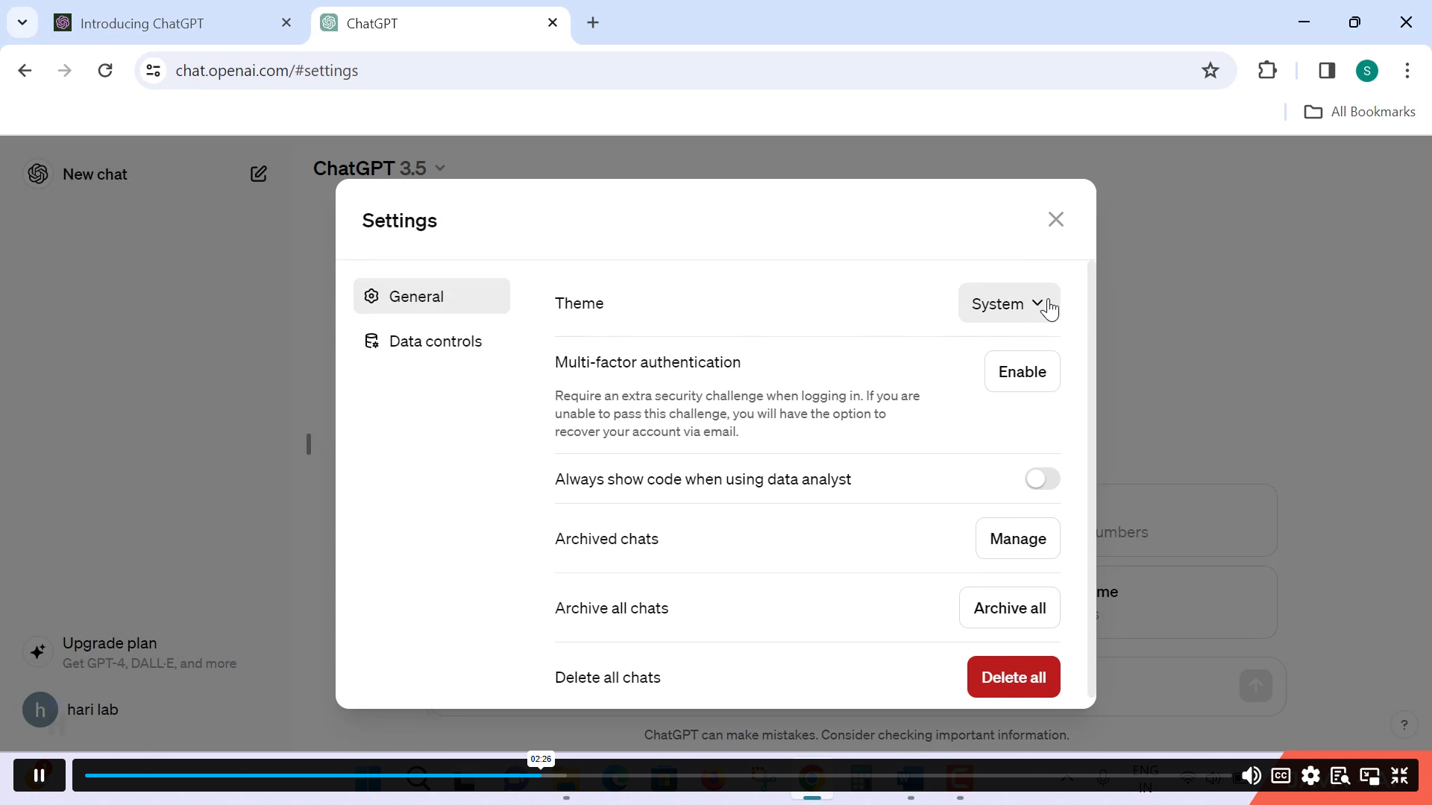The height and width of the screenshot is (805, 1432).
Task: Toggle always show code switch
Action: [x=1042, y=479]
